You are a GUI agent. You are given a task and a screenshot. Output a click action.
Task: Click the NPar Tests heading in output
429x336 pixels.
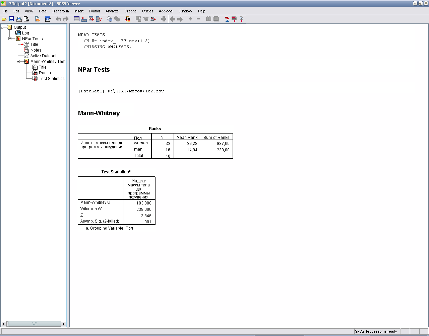point(94,70)
